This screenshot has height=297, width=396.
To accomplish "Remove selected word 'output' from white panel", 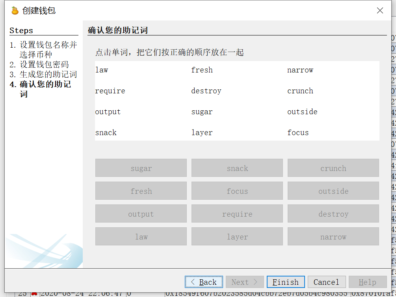I will pyautogui.click(x=108, y=112).
